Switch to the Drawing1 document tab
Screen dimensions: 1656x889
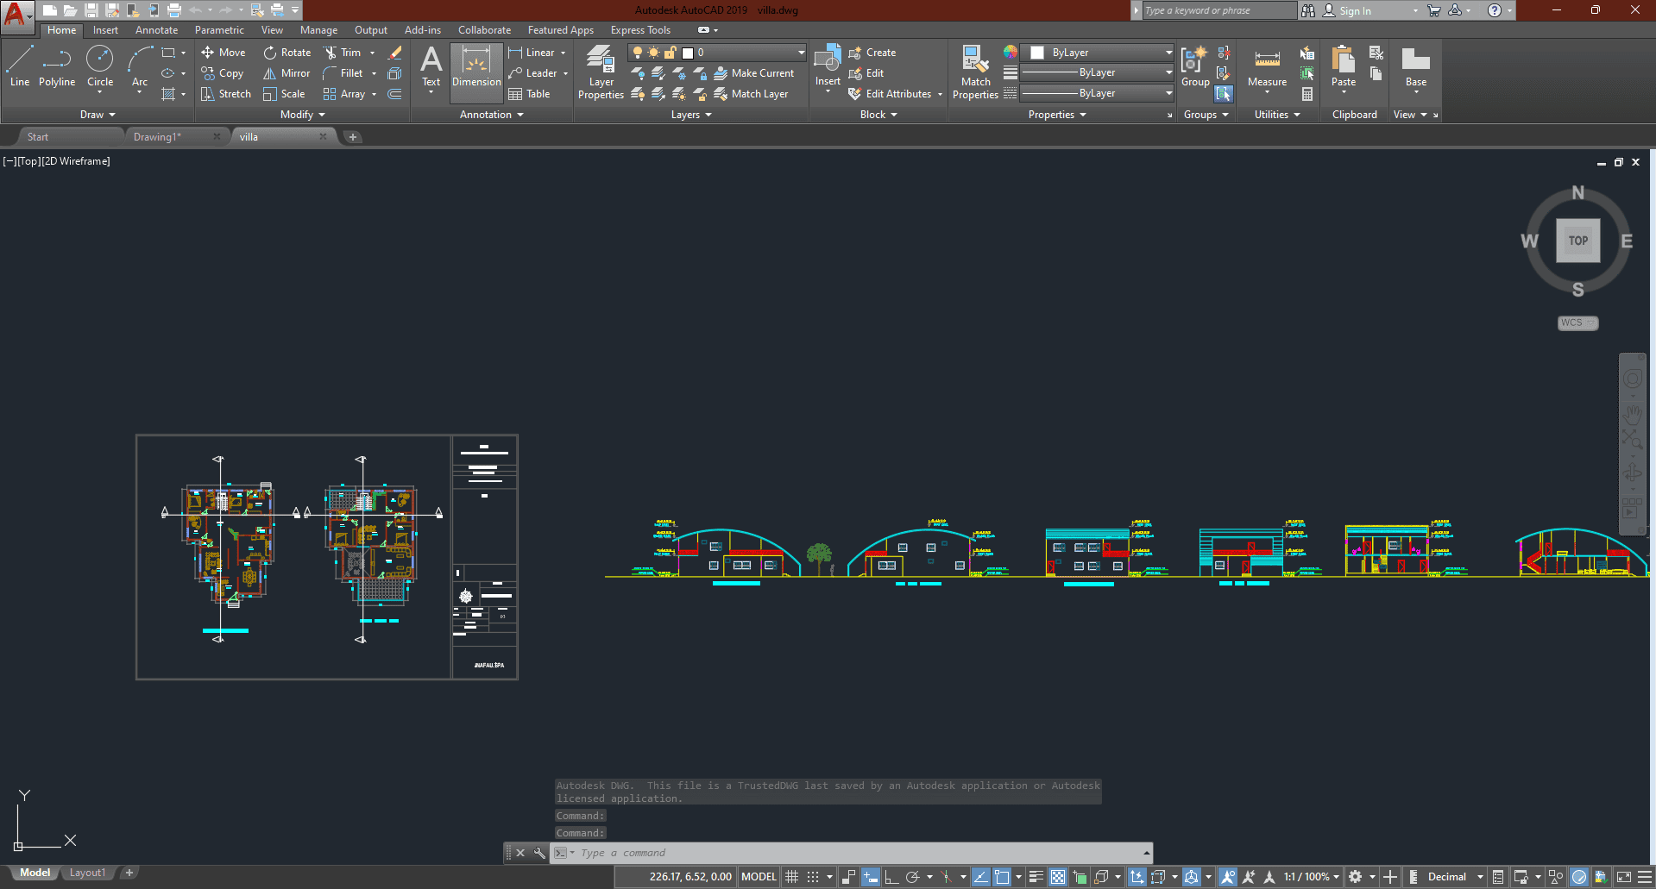click(x=158, y=137)
